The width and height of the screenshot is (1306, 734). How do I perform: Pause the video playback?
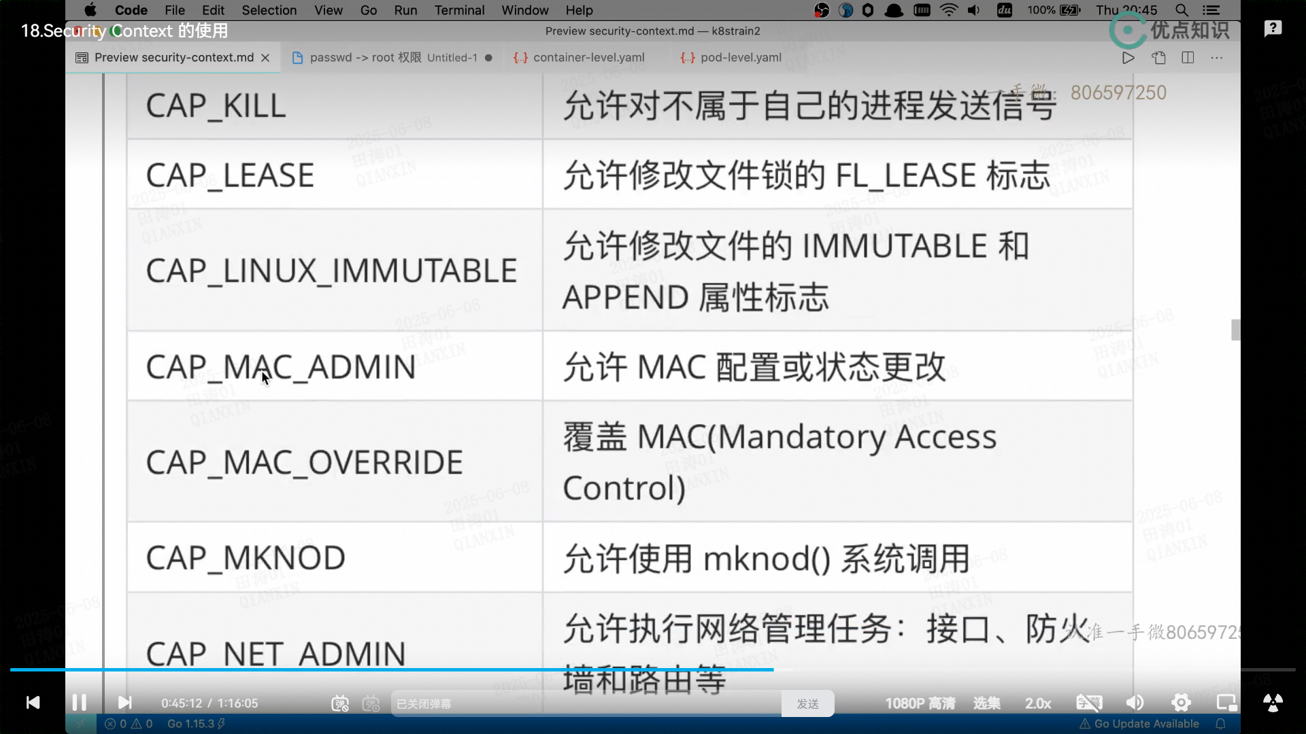tap(79, 702)
